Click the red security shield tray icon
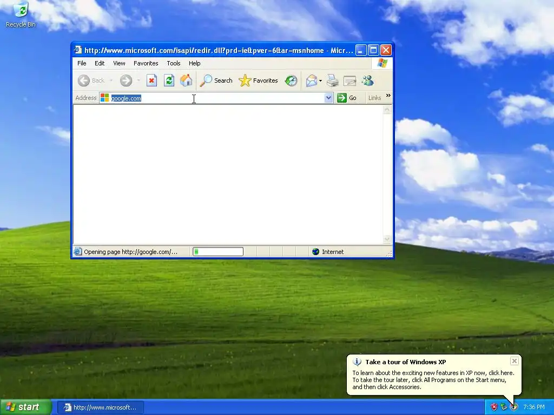Viewport: 554px width, 415px height. tap(494, 407)
